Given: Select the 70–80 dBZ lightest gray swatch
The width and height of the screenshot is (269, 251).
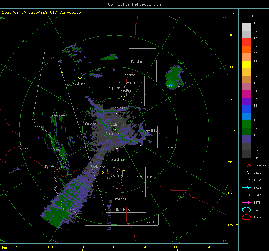Looking at the screenshot, I should pos(246,27).
